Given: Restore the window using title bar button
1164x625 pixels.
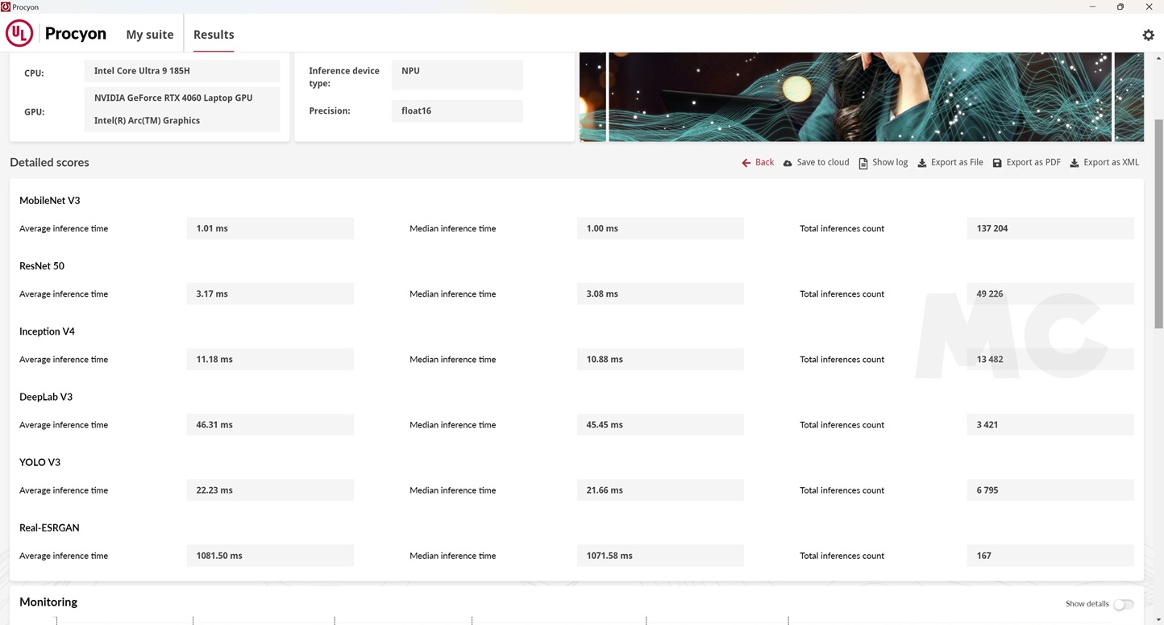Looking at the screenshot, I should pos(1120,7).
